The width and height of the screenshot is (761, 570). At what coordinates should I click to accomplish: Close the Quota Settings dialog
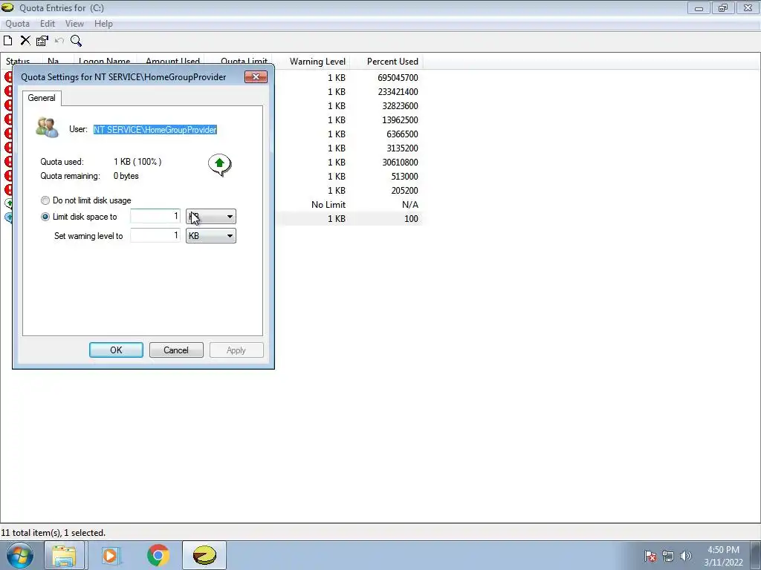(256, 76)
